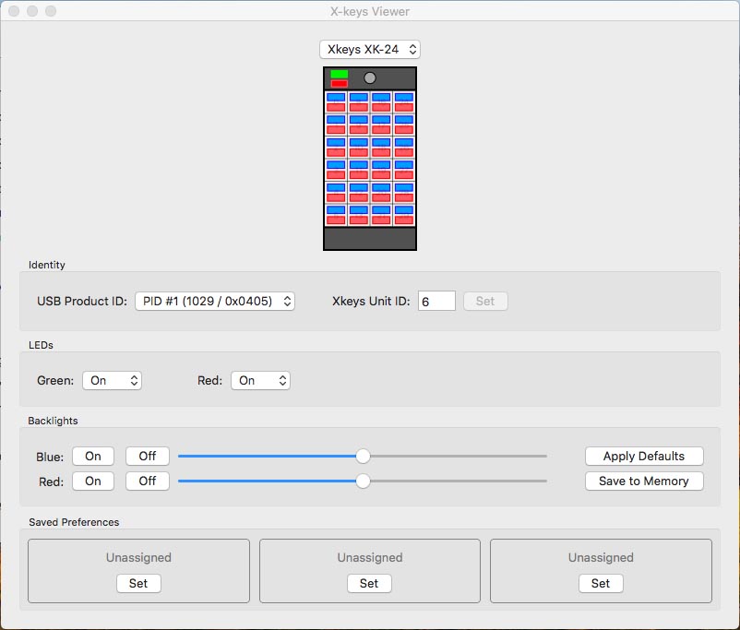Close the X-keys Viewer window

(x=14, y=11)
